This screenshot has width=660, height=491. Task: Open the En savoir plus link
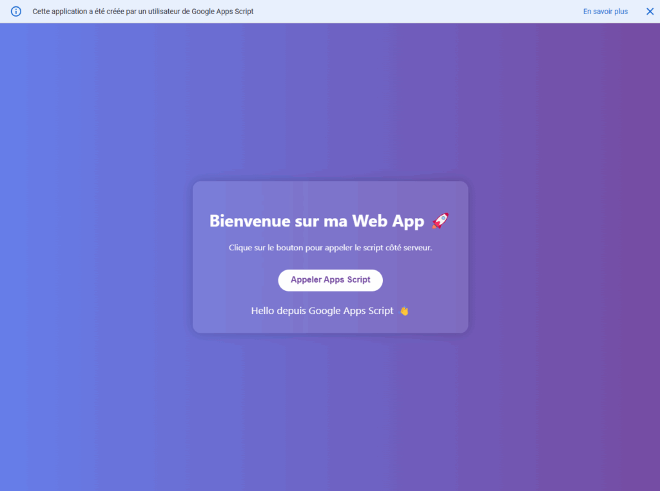605,12
